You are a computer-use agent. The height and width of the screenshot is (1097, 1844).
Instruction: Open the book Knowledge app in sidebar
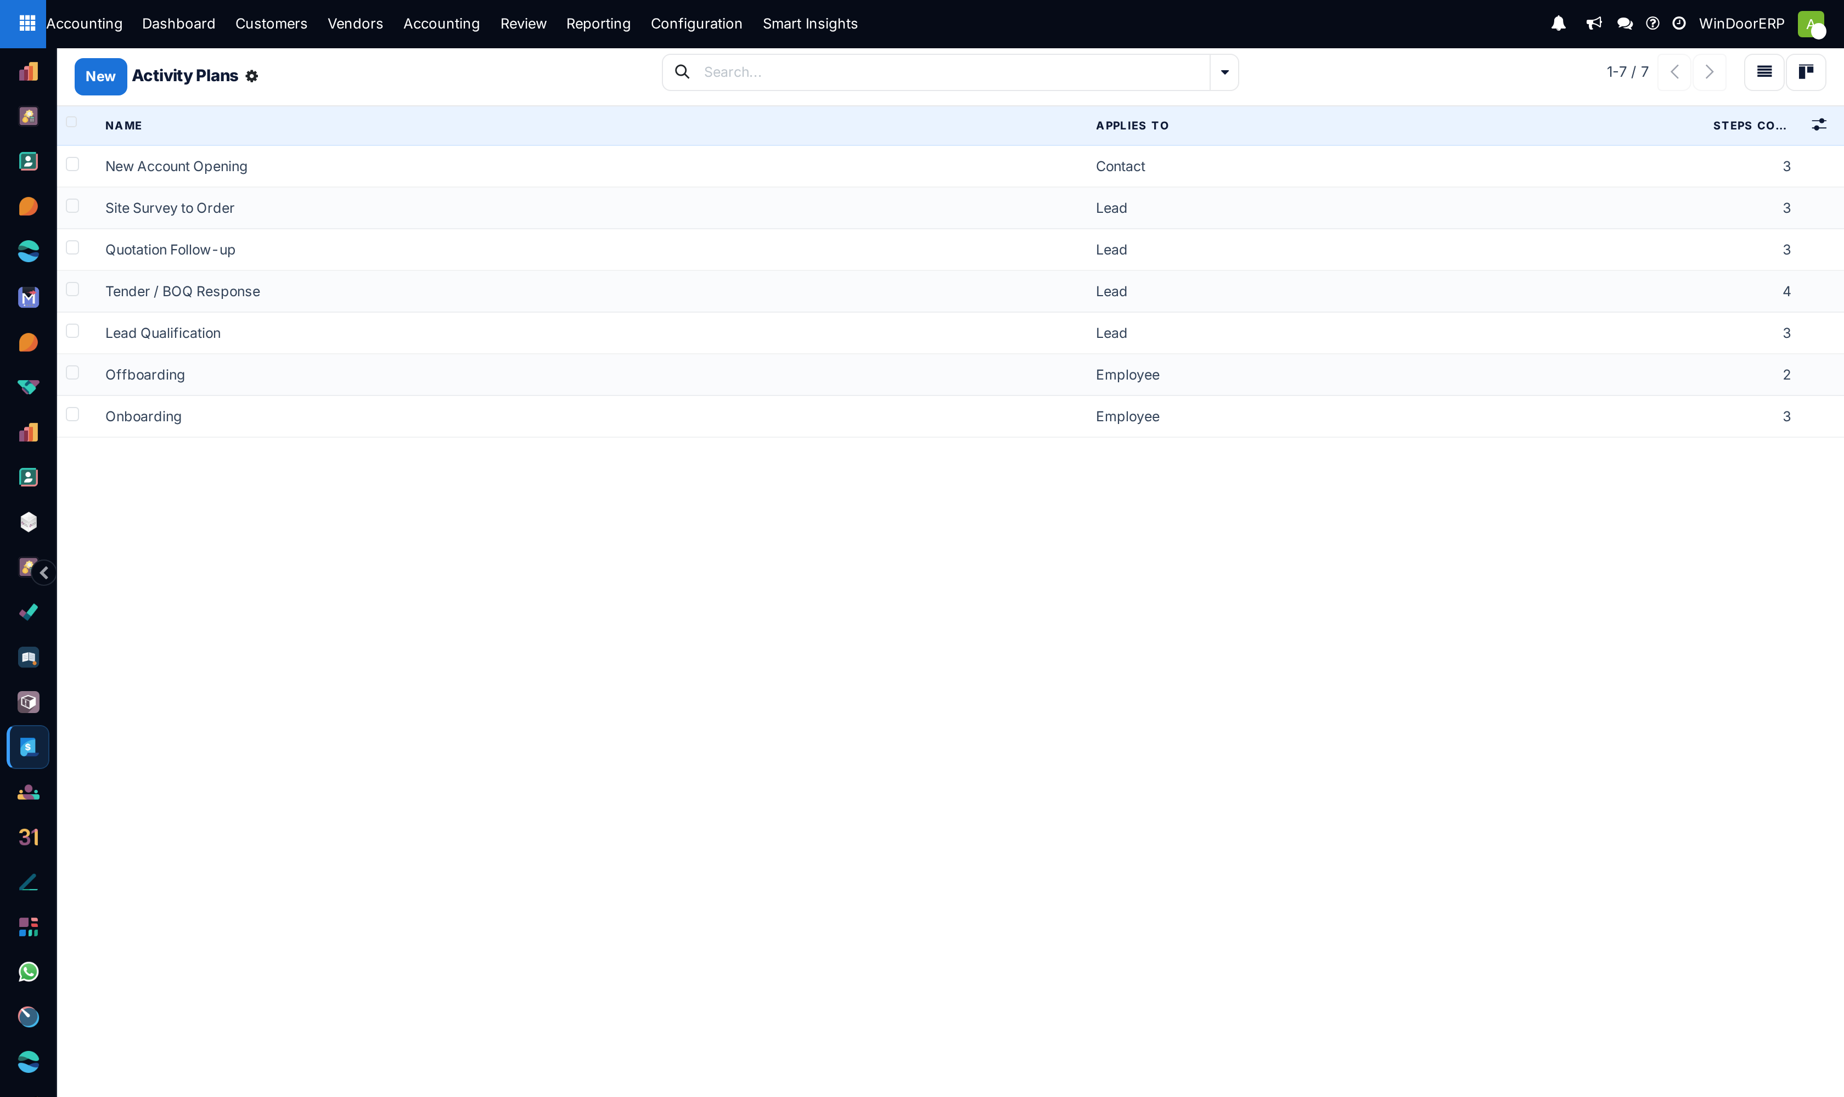[x=28, y=657]
